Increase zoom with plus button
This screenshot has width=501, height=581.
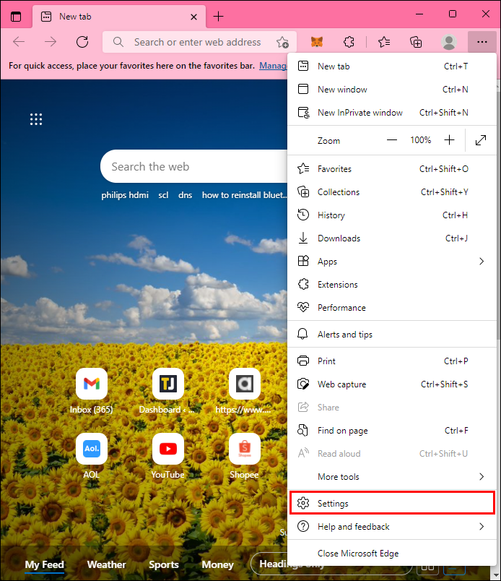(449, 140)
